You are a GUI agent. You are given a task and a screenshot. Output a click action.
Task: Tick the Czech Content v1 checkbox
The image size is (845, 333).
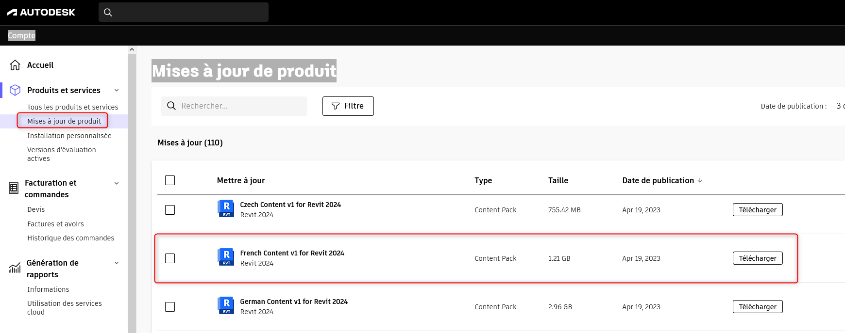(170, 210)
